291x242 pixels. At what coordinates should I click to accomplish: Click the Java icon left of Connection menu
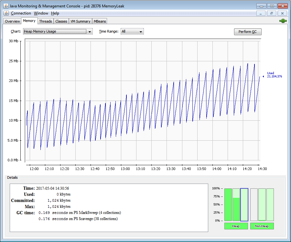click(6, 13)
